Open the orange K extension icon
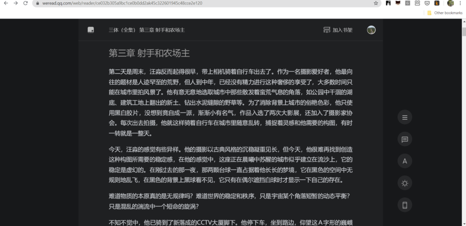 [x=437, y=3]
